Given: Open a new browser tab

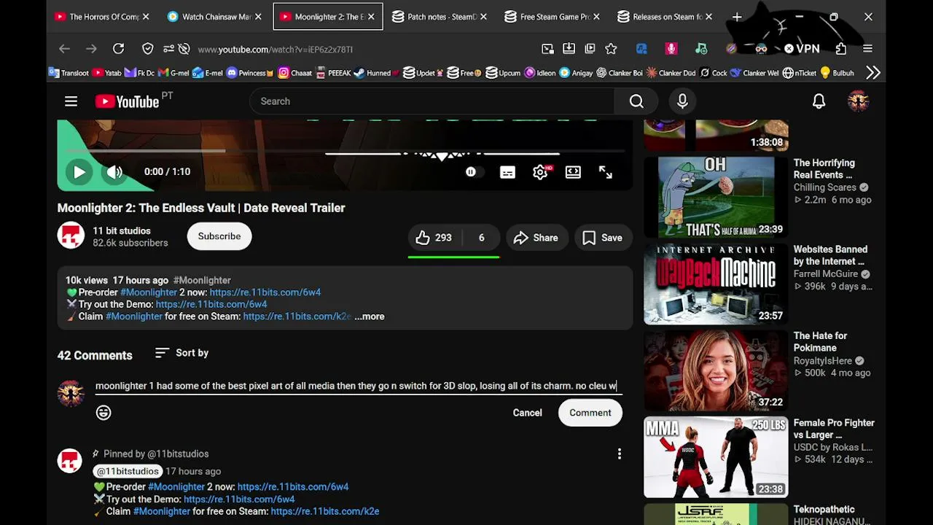Looking at the screenshot, I should tap(737, 17).
